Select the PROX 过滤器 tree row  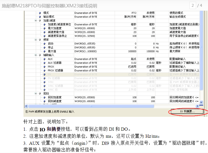55,70
